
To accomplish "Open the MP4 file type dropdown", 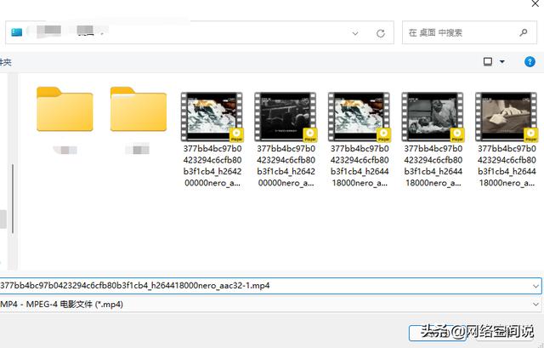I will pos(535,304).
